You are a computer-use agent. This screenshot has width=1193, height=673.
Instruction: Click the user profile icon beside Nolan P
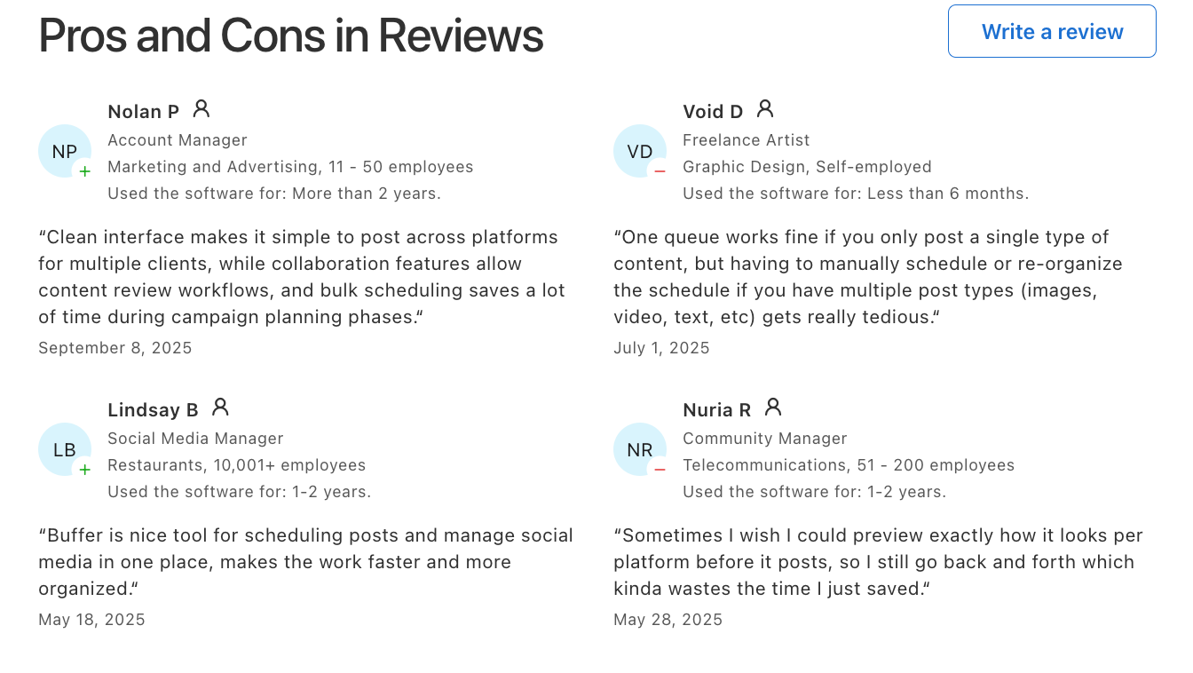tap(201, 108)
